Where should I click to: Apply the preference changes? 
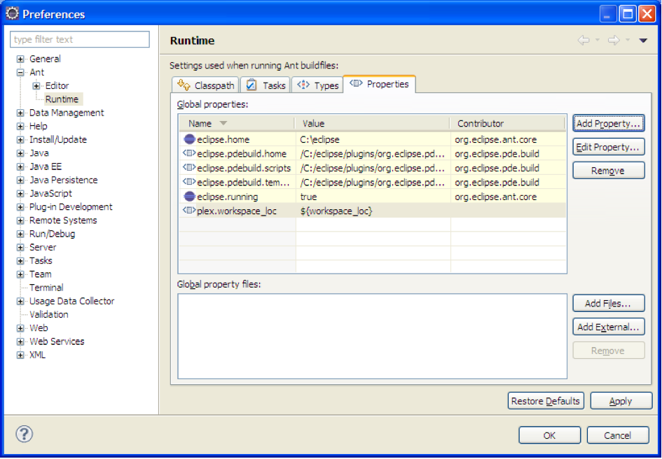click(x=621, y=401)
